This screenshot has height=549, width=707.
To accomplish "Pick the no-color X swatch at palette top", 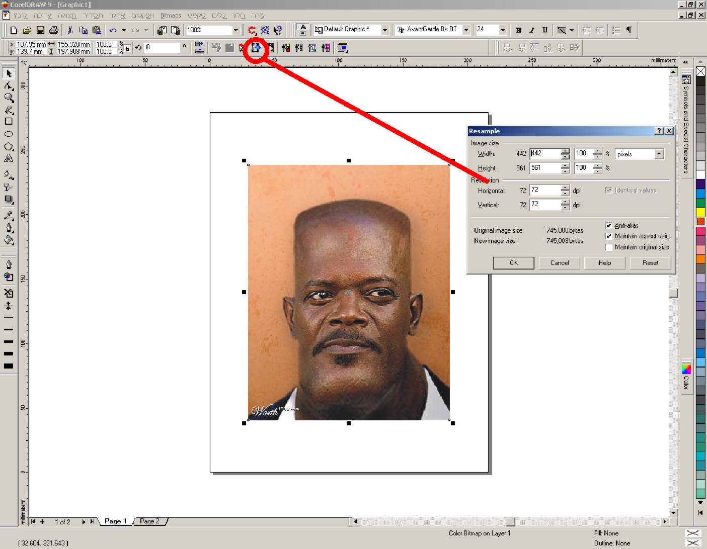I will (700, 71).
